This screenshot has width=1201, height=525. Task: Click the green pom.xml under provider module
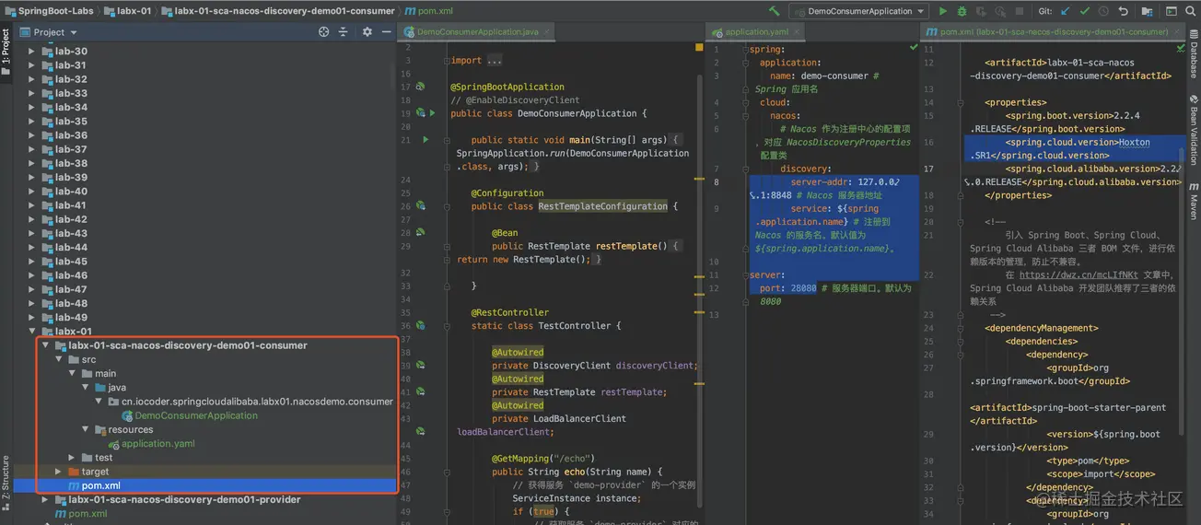87,513
